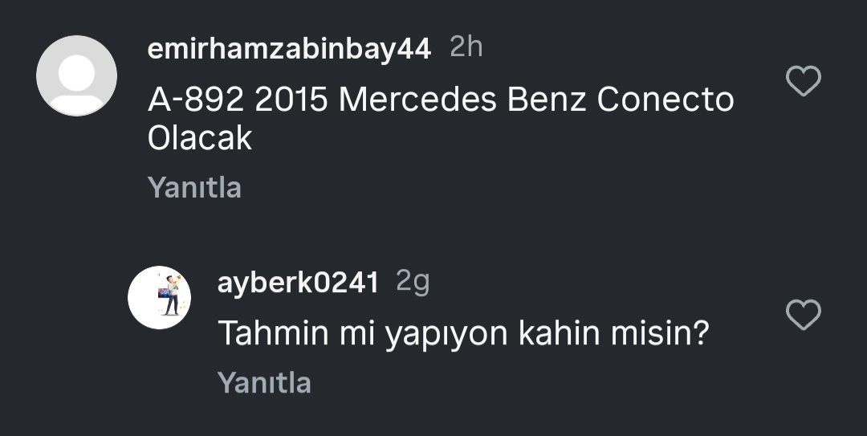Viewport: 867px width, 436px height.
Task: Click the word Conecto in the comment
Action: (666, 100)
